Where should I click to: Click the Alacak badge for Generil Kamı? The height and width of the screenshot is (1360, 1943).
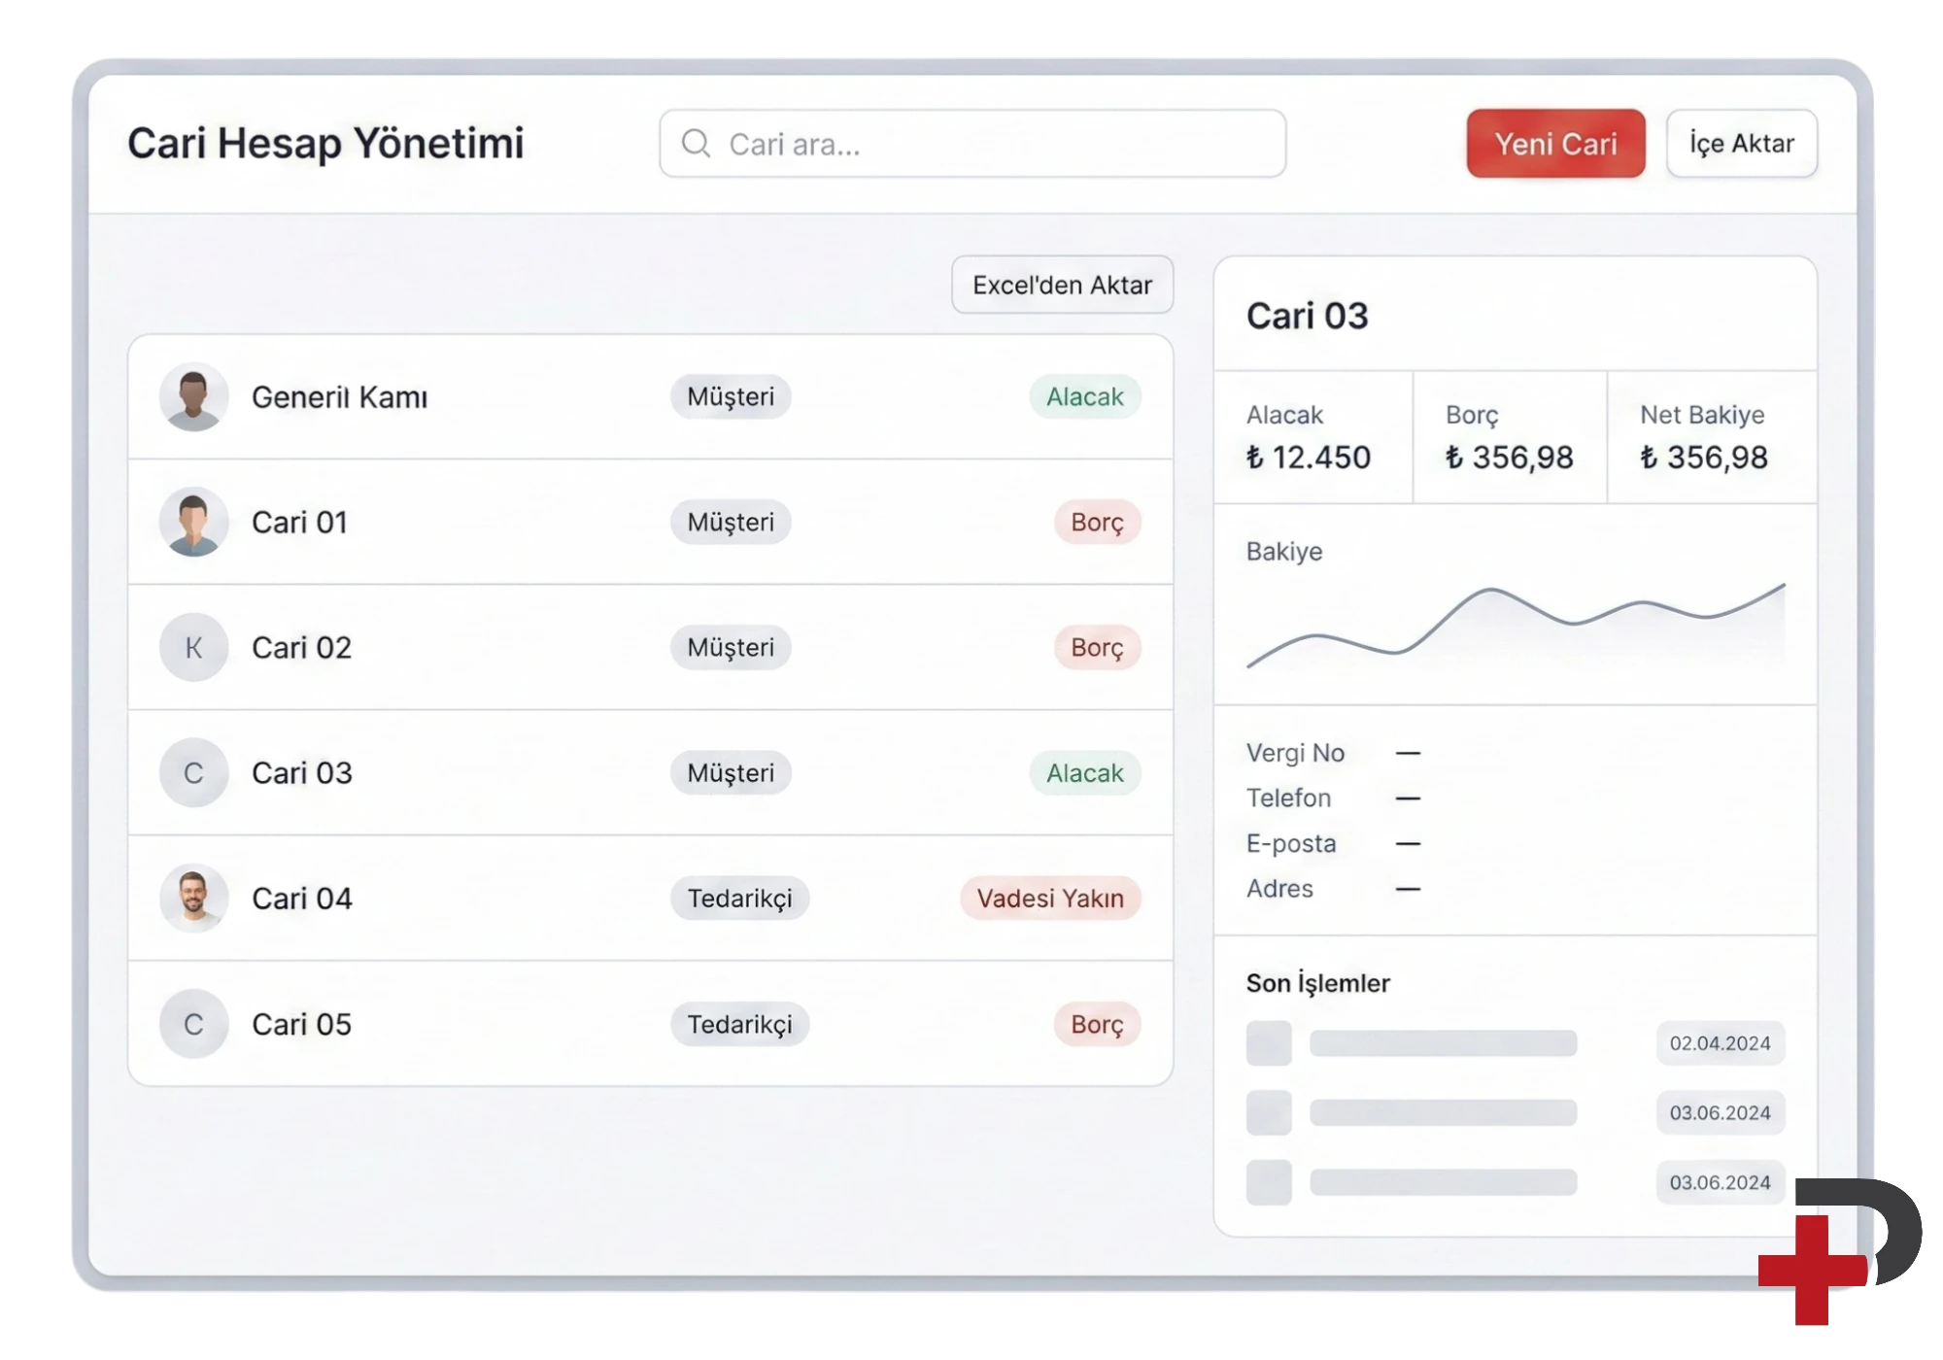tap(1084, 397)
